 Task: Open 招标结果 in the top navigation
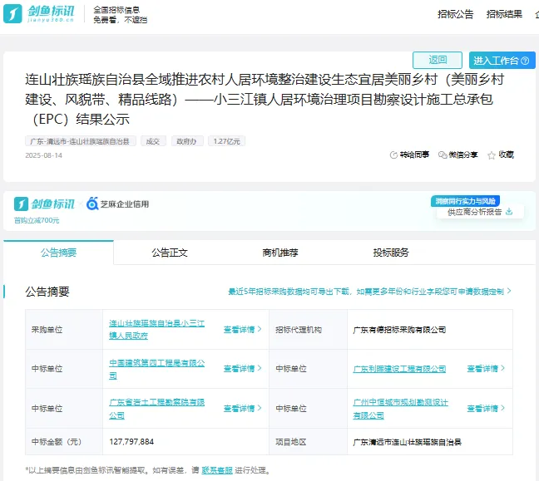click(504, 14)
